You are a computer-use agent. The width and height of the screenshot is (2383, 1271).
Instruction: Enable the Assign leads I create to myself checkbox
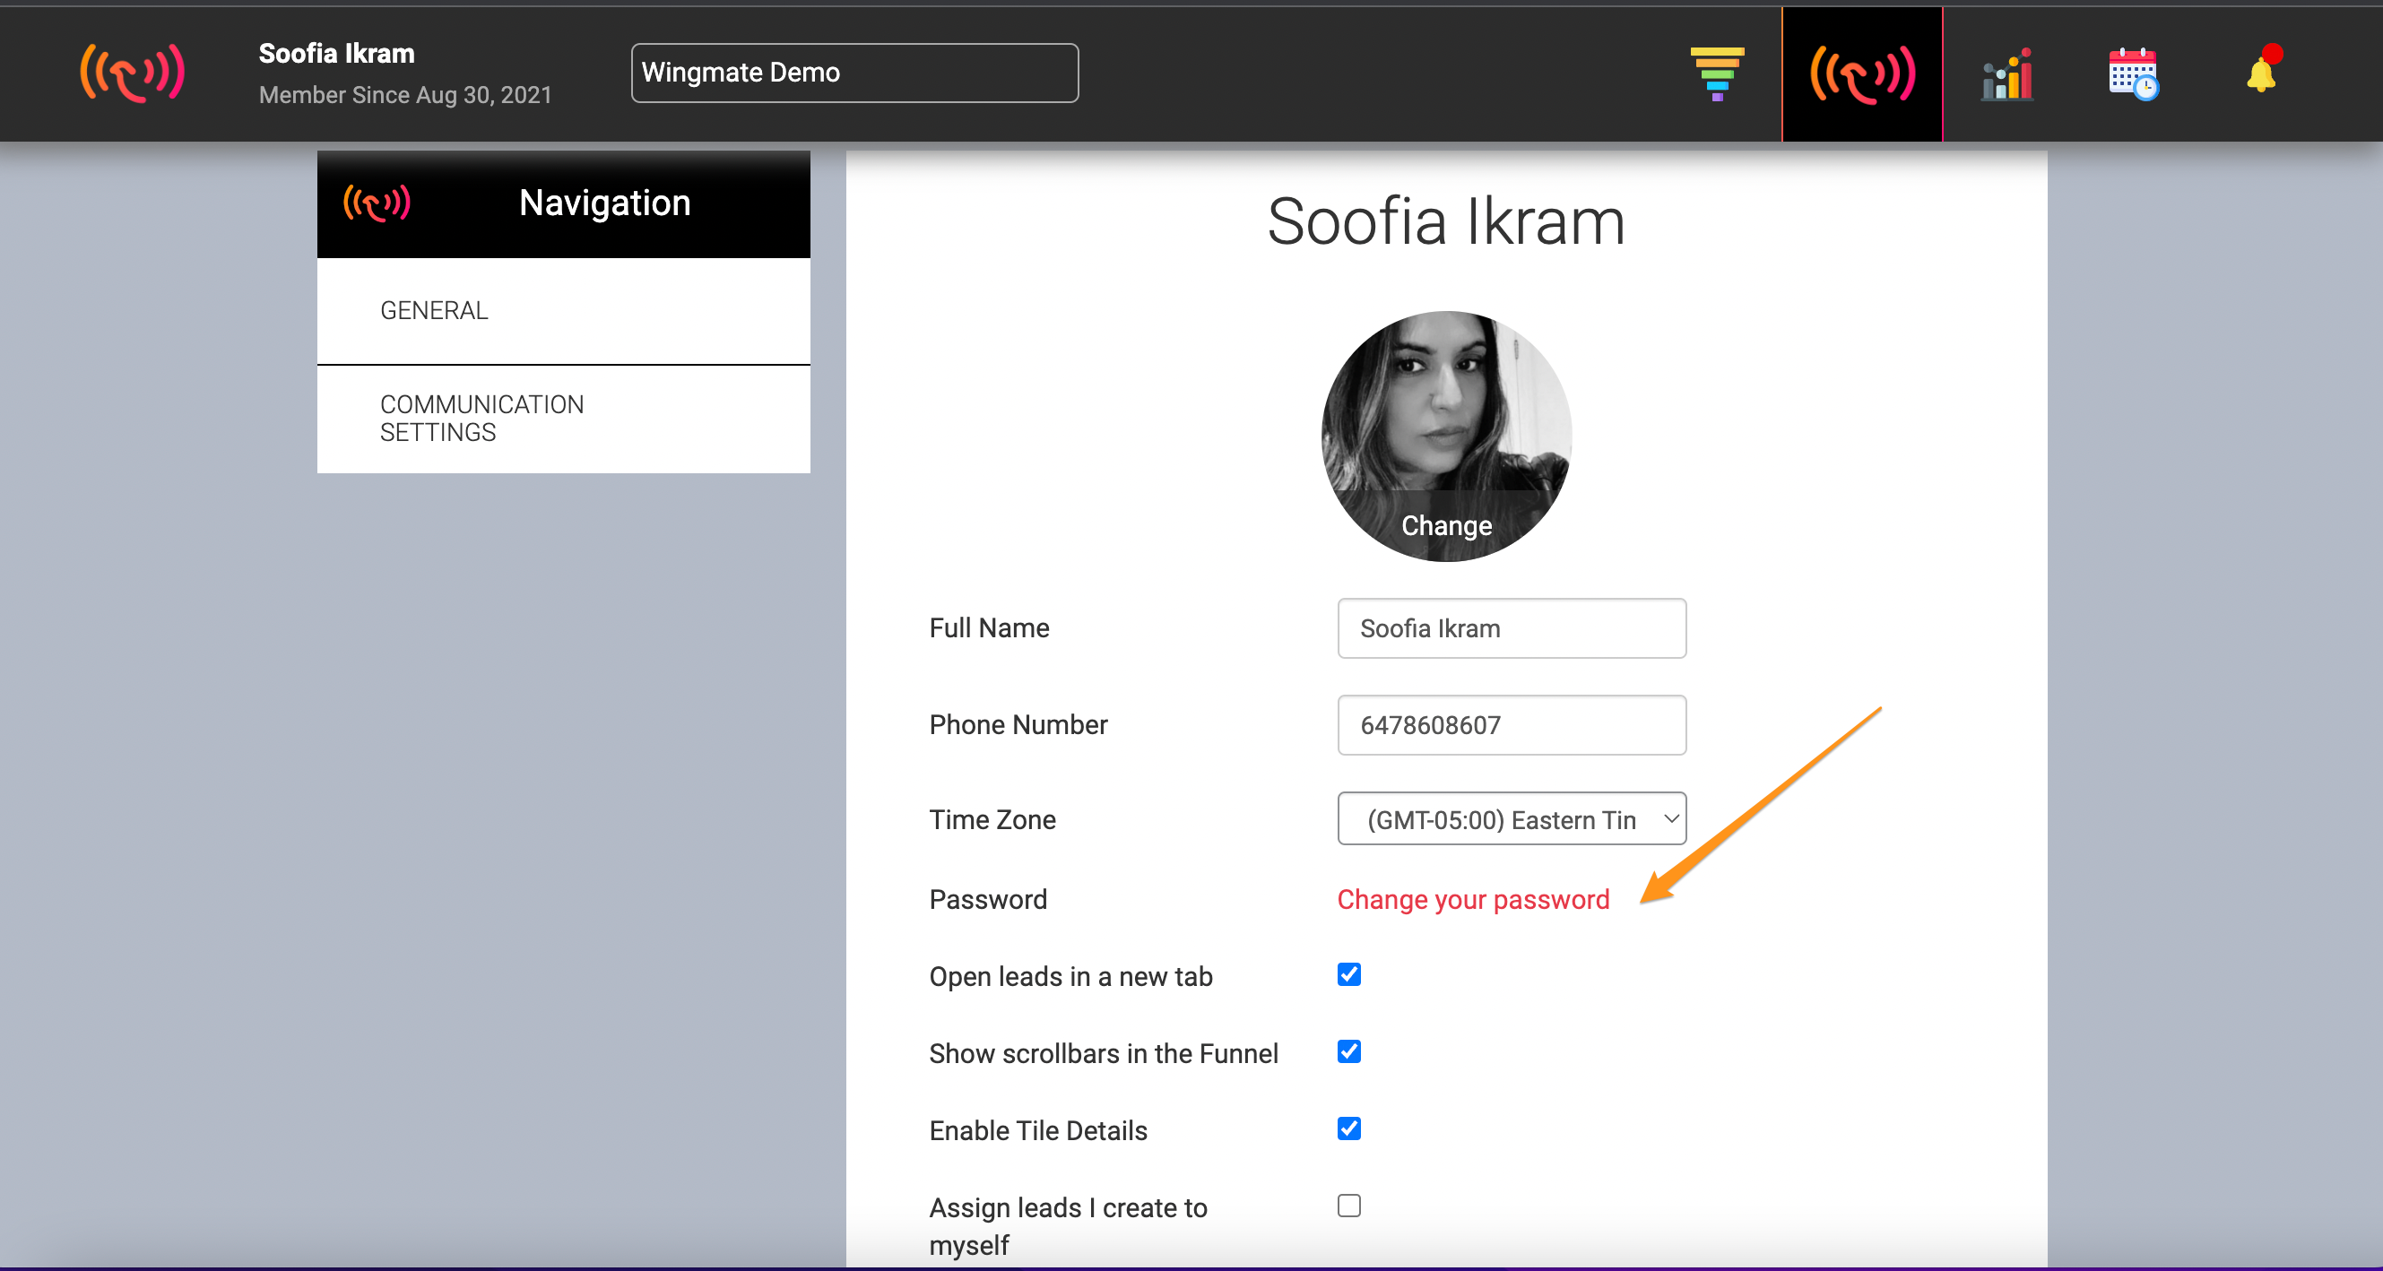1348,1206
